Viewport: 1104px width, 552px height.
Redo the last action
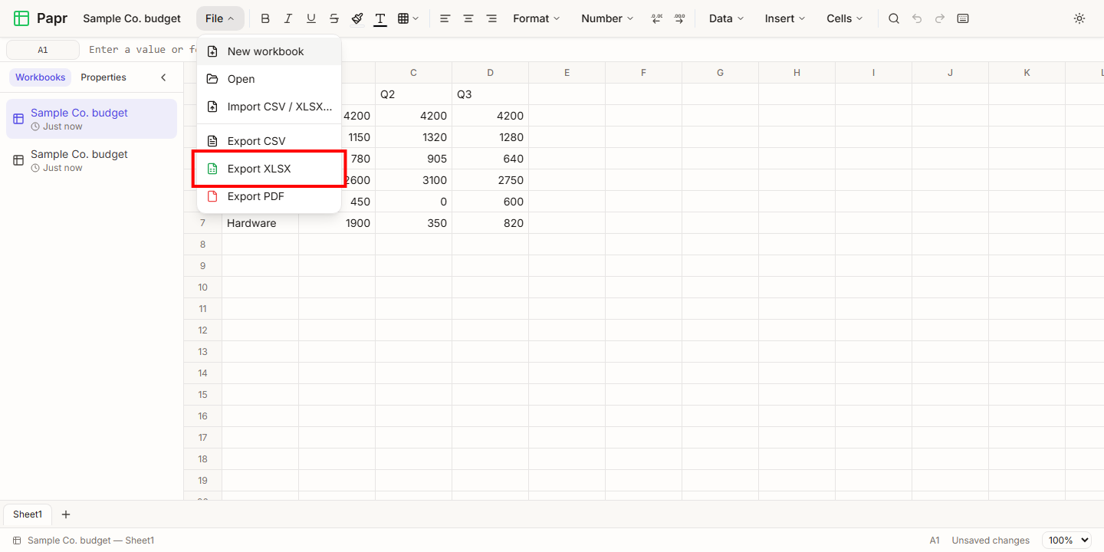click(x=940, y=18)
